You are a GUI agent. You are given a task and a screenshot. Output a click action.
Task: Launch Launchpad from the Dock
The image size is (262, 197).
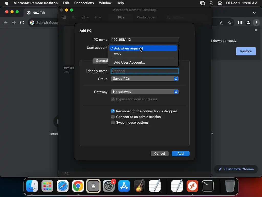click(x=47, y=186)
